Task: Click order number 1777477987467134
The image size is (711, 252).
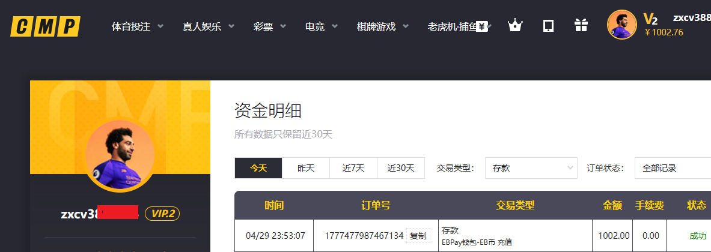Action: (364, 236)
